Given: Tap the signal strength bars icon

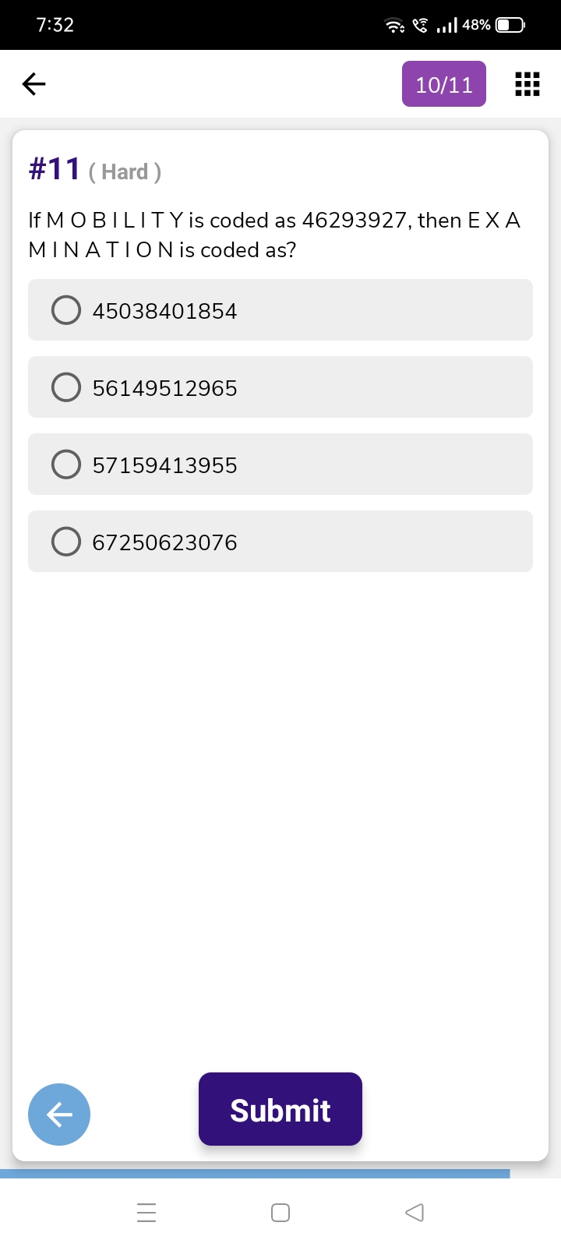Looking at the screenshot, I should tap(446, 26).
